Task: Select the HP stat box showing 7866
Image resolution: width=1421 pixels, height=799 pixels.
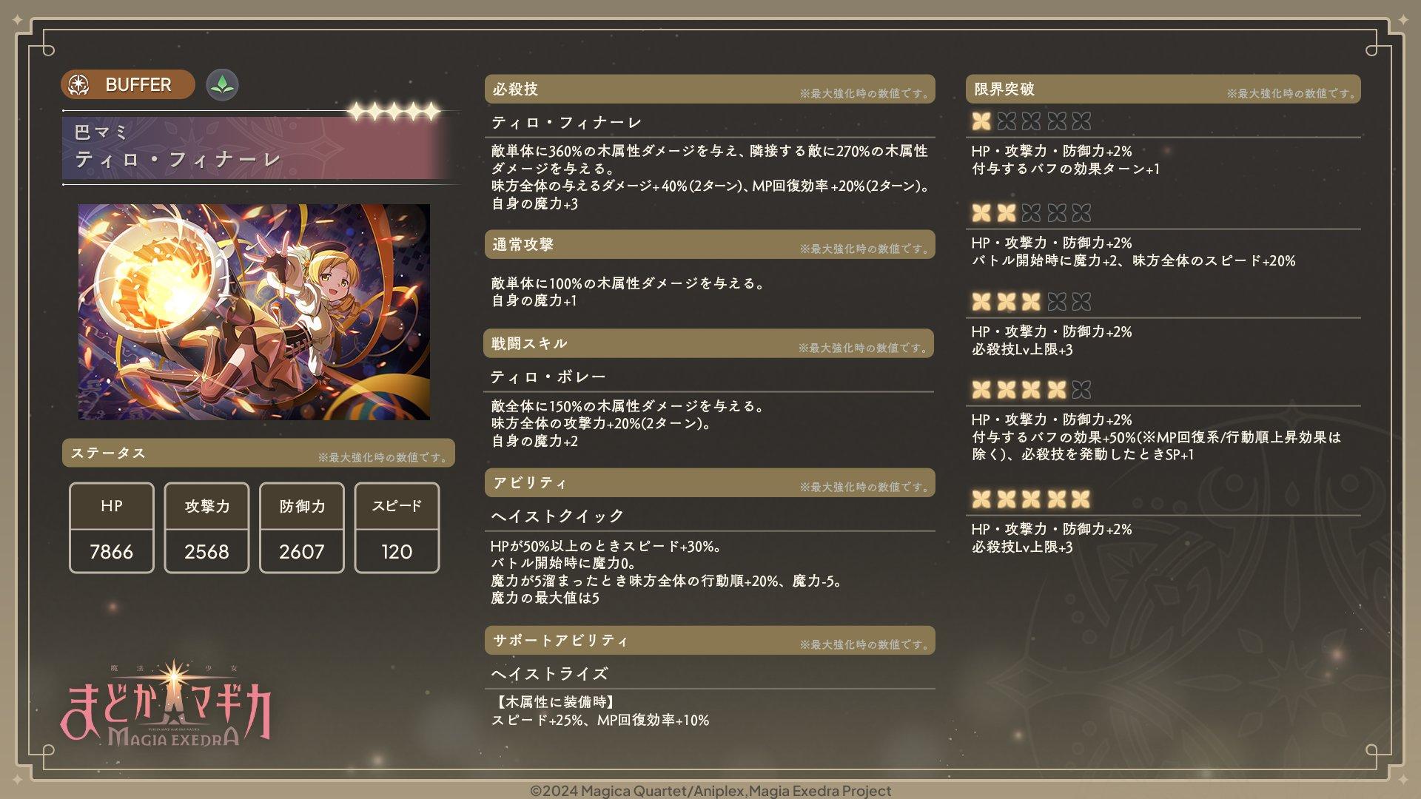Action: tap(112, 527)
